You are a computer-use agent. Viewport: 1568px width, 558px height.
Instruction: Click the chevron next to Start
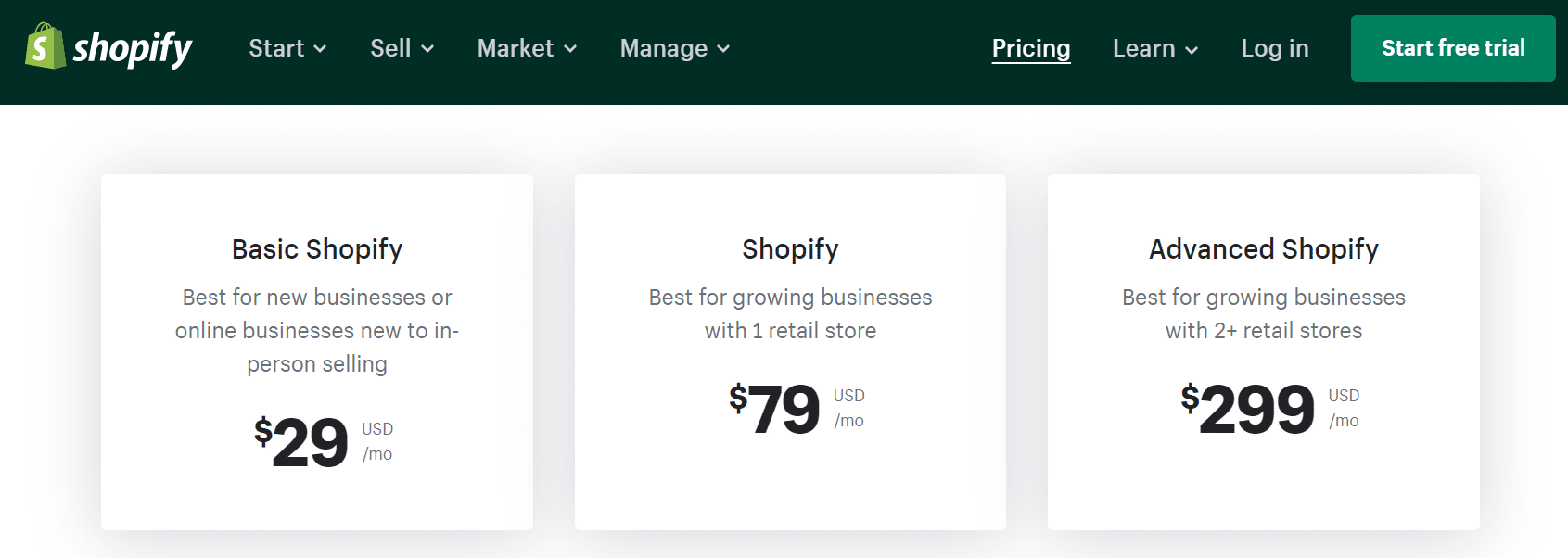(x=321, y=50)
